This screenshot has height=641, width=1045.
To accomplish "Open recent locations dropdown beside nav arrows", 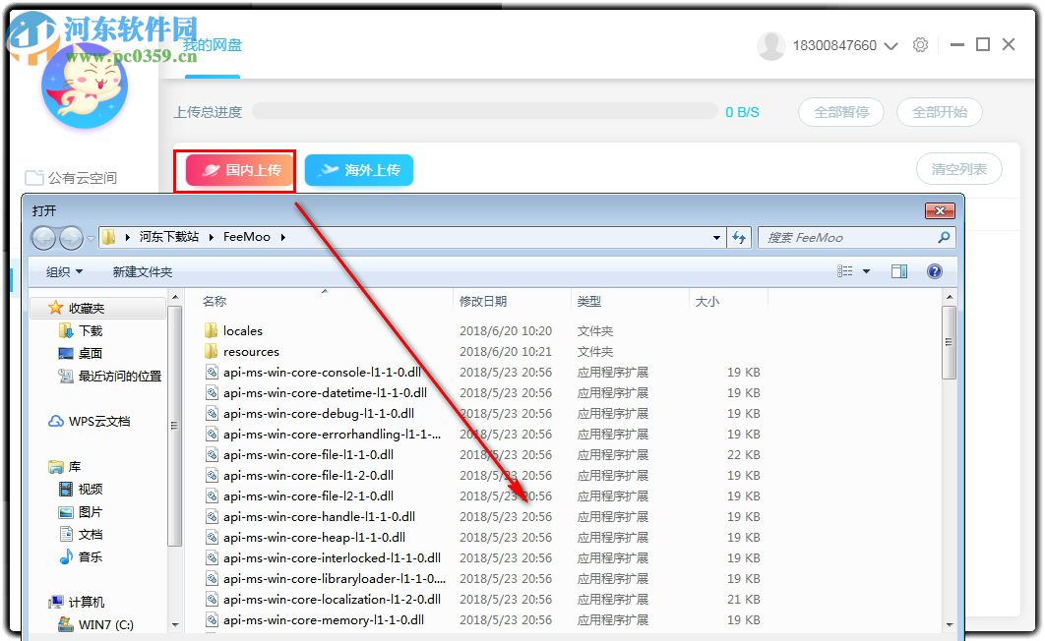I will click(x=91, y=238).
